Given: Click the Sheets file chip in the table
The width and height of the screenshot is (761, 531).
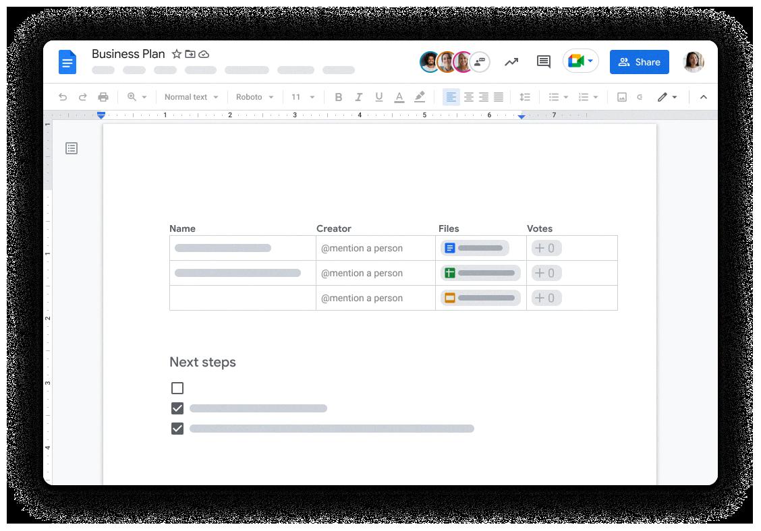Looking at the screenshot, I should (x=480, y=272).
